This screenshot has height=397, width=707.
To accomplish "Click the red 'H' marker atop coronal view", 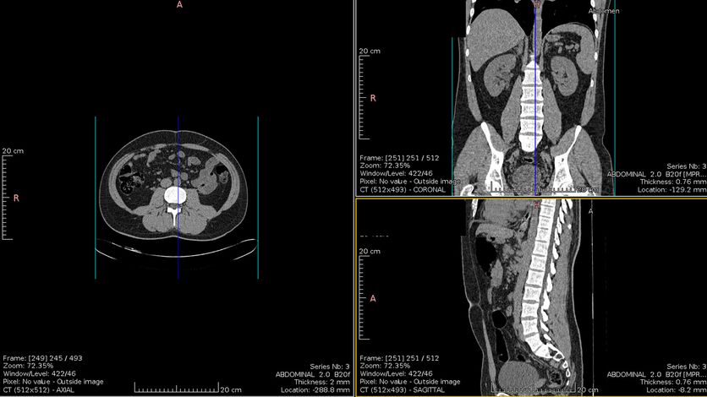I will [535, 4].
